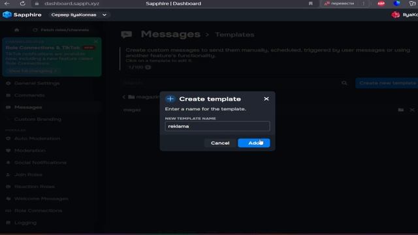Click the address bar URL dashboard.sapph.xyz
Image resolution: width=418 pixels, height=235 pixels.
72,3
